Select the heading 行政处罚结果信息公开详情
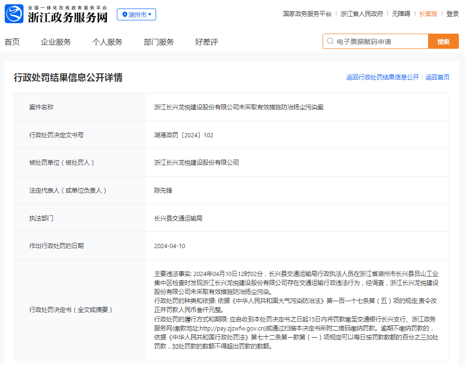465x366 pixels. point(68,78)
